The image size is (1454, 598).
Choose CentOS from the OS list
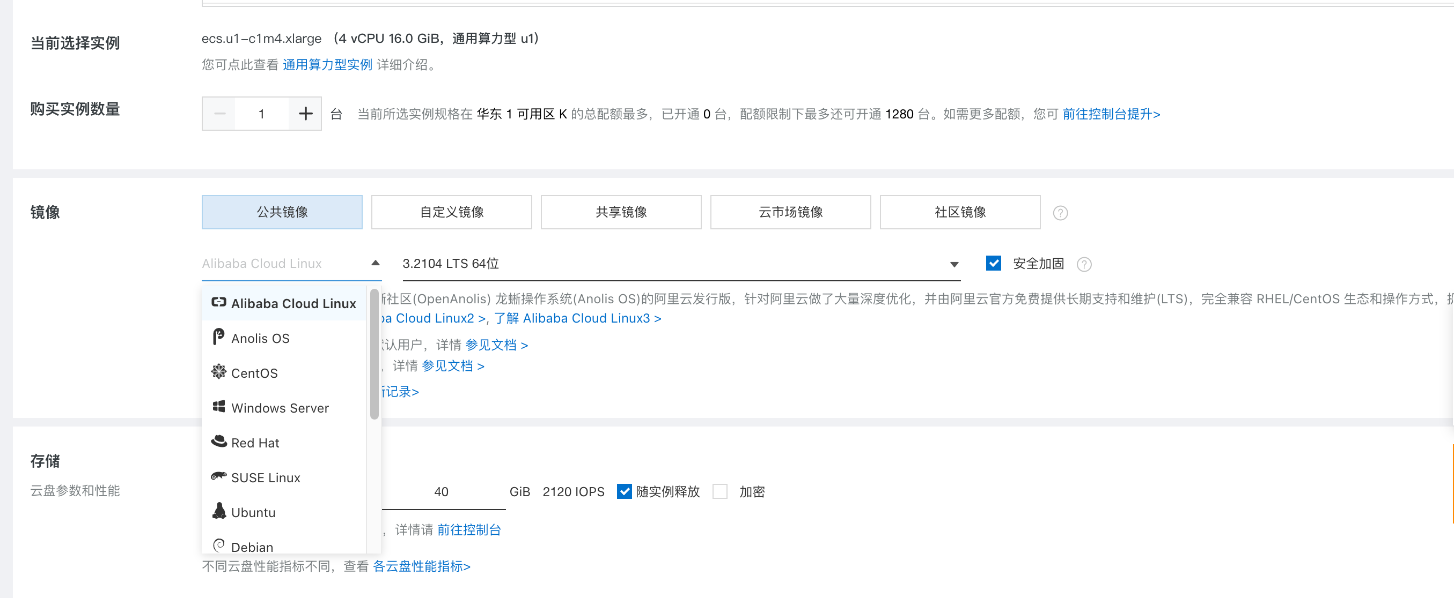pyautogui.click(x=284, y=373)
